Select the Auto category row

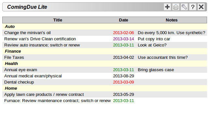[10, 26]
